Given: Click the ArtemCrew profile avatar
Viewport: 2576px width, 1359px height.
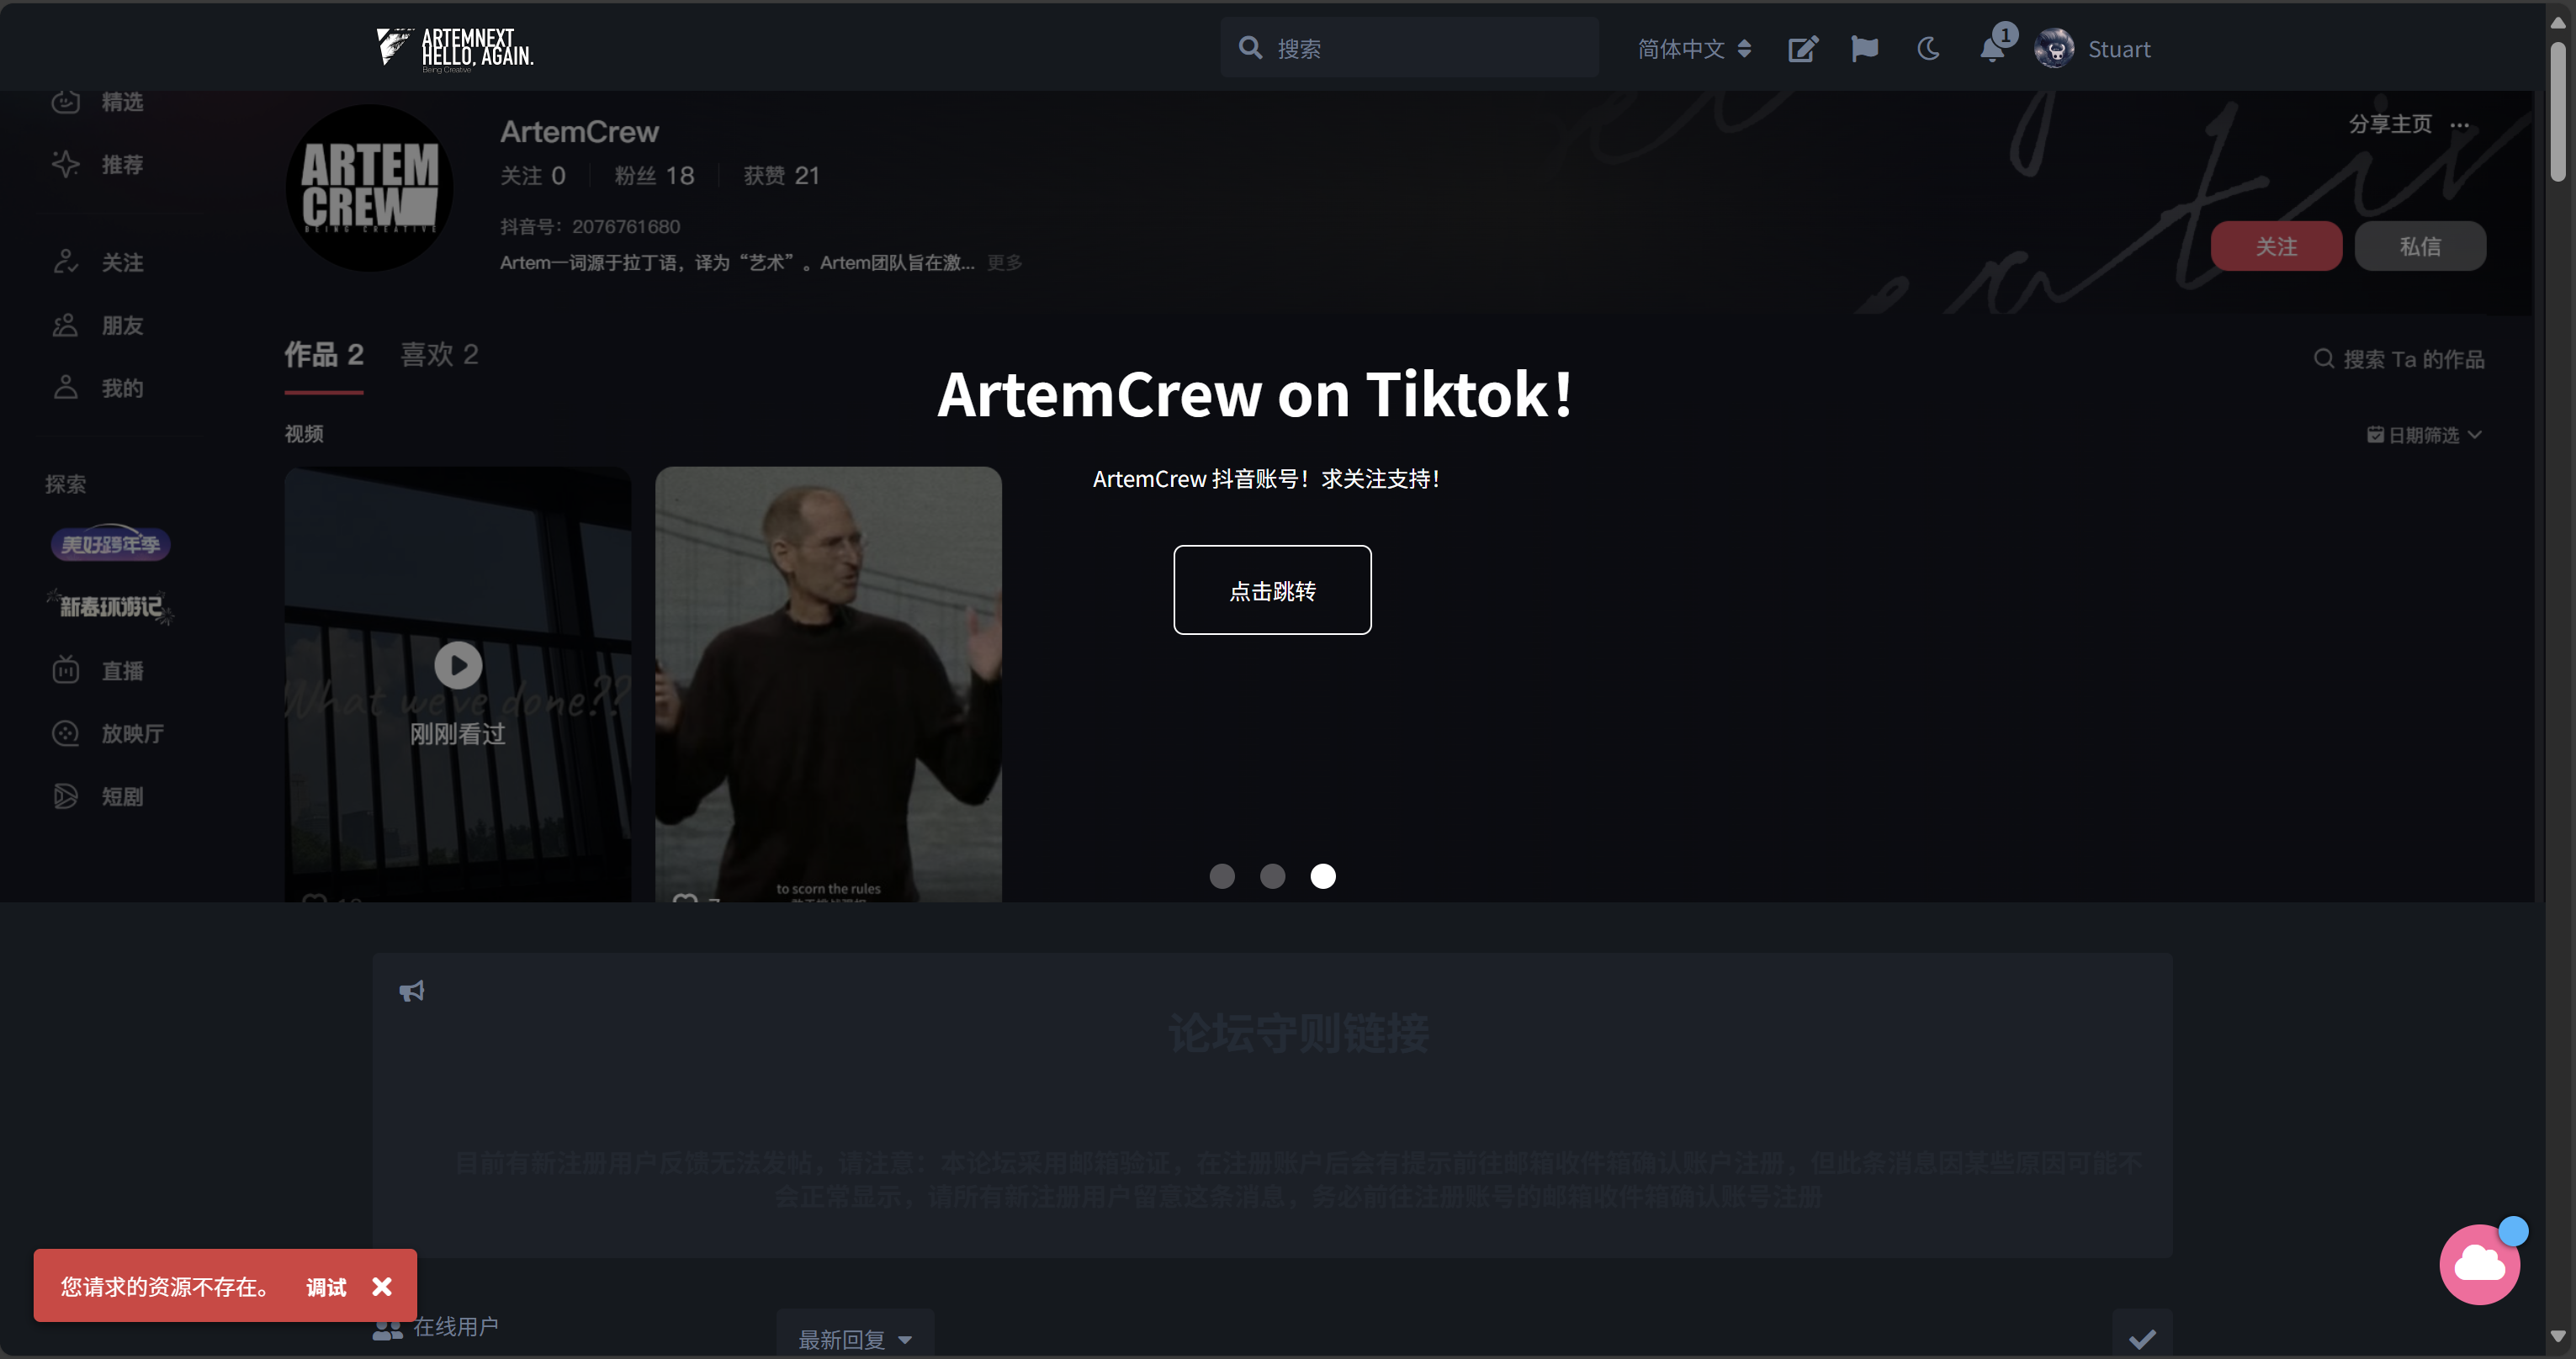Looking at the screenshot, I should 369,188.
